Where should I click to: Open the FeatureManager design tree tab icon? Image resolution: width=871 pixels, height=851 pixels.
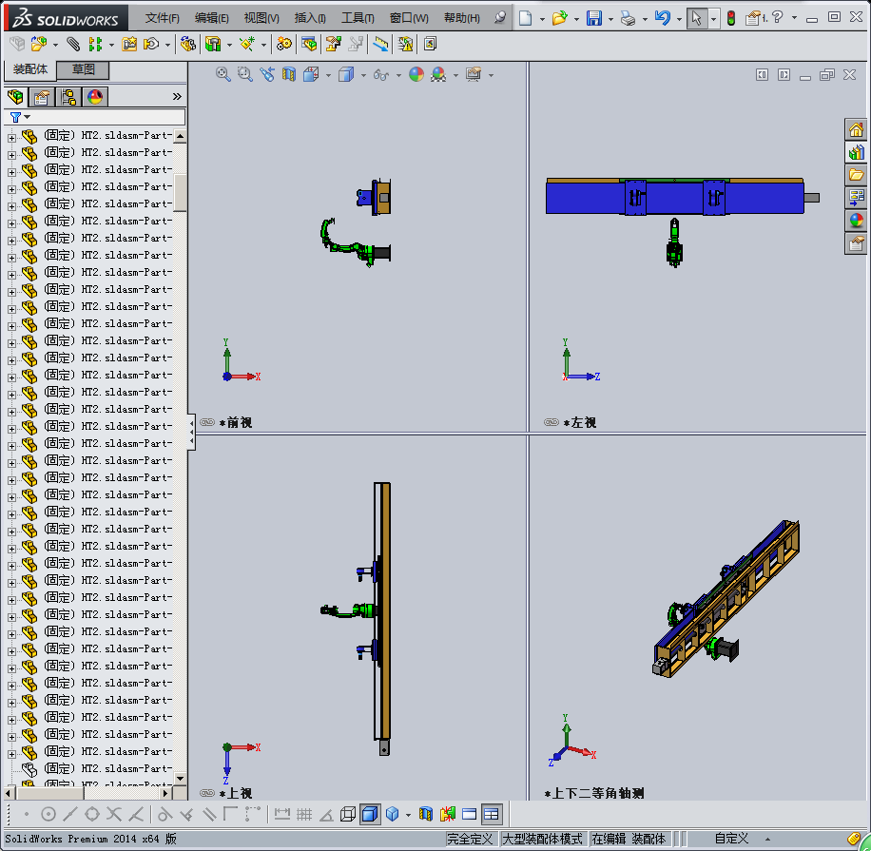pyautogui.click(x=15, y=96)
